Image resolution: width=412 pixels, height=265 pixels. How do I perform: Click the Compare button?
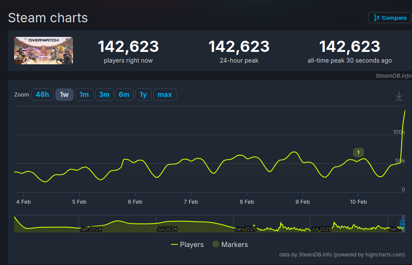[390, 18]
